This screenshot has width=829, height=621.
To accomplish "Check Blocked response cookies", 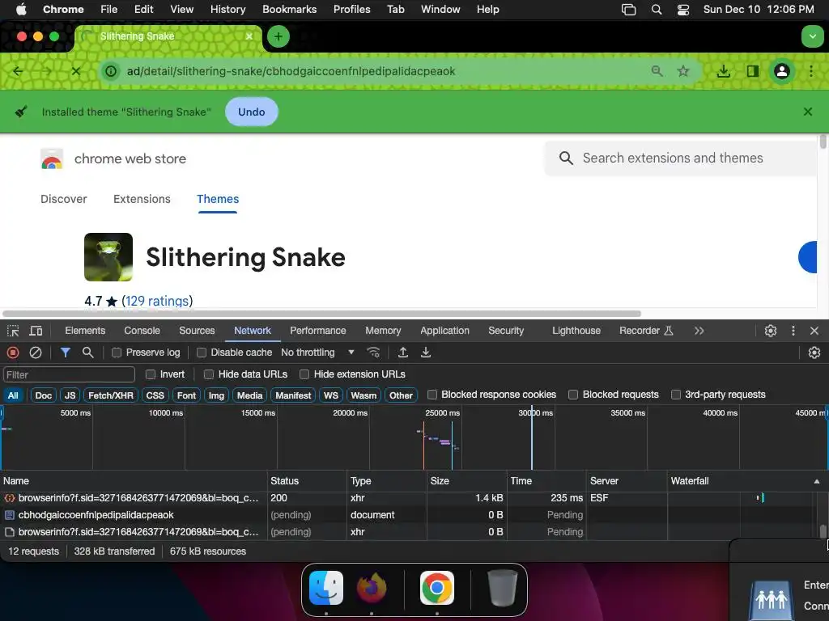I will tap(432, 395).
